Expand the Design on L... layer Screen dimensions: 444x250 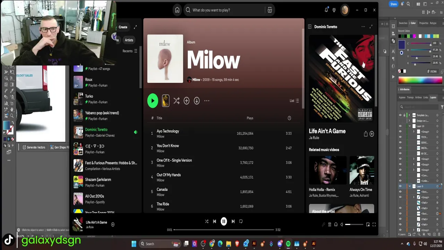[x=409, y=120]
